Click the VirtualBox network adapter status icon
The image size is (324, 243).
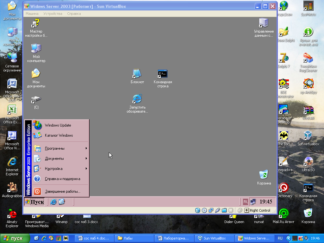[x=211, y=210]
